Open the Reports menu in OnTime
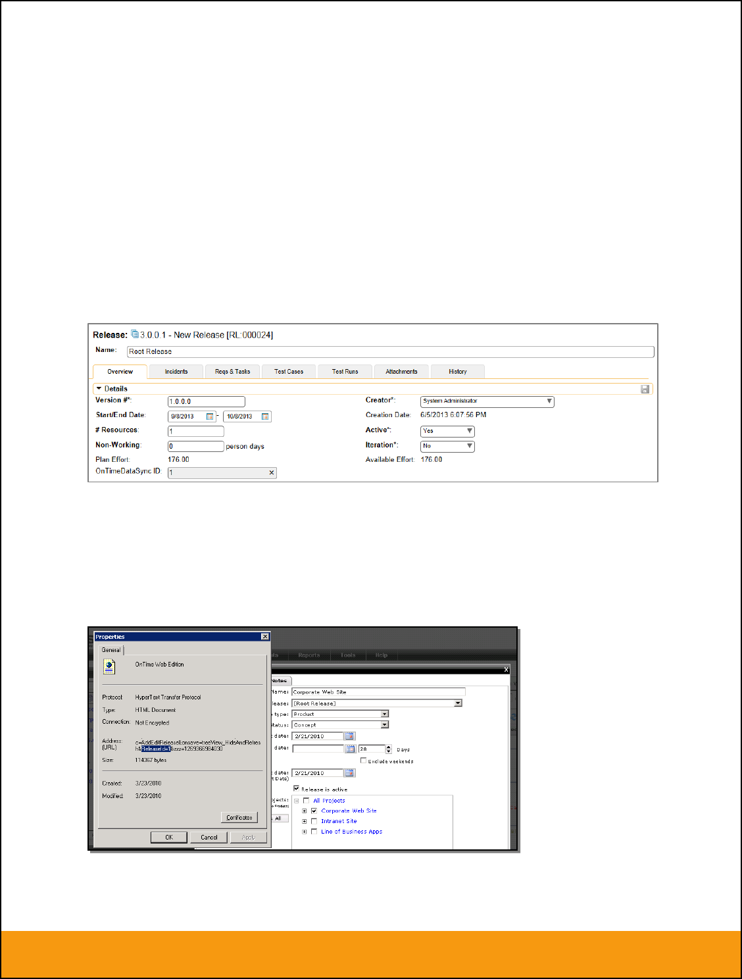 [x=309, y=655]
